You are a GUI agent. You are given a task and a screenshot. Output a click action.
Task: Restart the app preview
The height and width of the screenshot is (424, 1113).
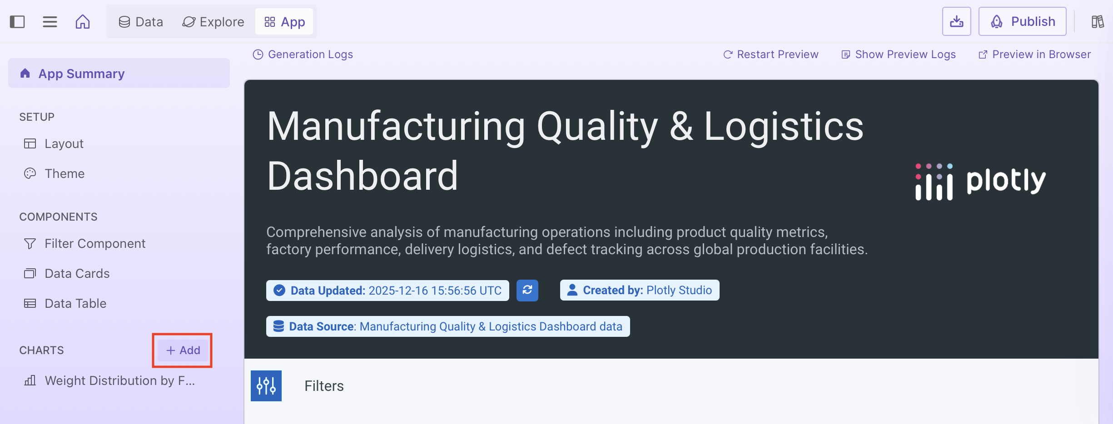tap(771, 54)
